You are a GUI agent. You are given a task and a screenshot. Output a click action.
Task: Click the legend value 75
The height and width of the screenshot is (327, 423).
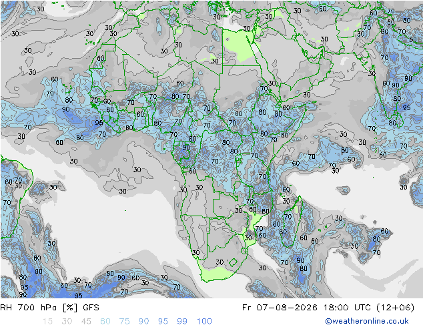pos(124,322)
